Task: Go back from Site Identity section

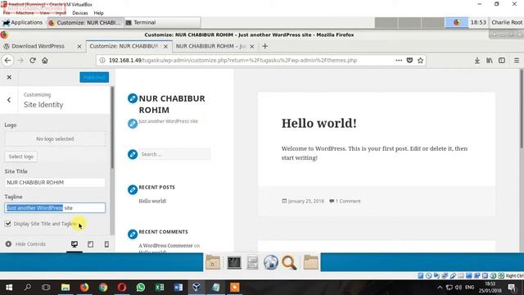Action: [x=9, y=100]
